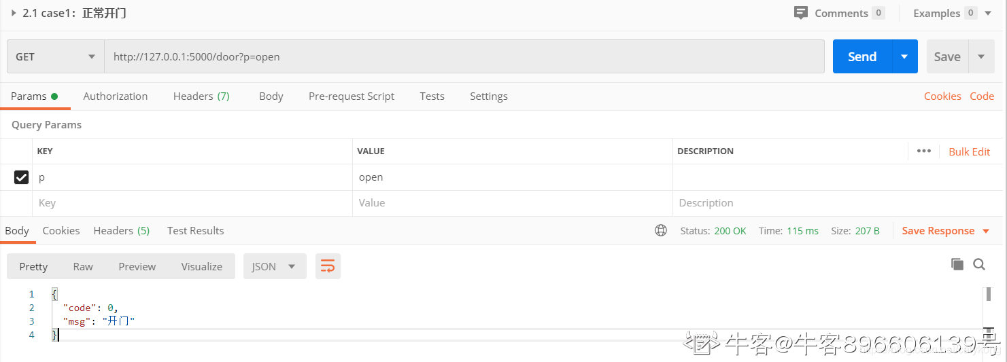Click the Query Params heading
1007x362 pixels.
tap(46, 125)
